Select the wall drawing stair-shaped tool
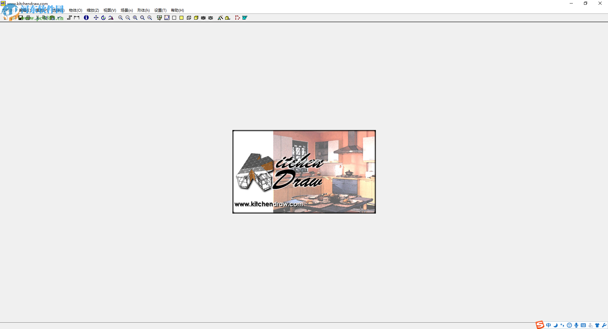 tap(69, 18)
